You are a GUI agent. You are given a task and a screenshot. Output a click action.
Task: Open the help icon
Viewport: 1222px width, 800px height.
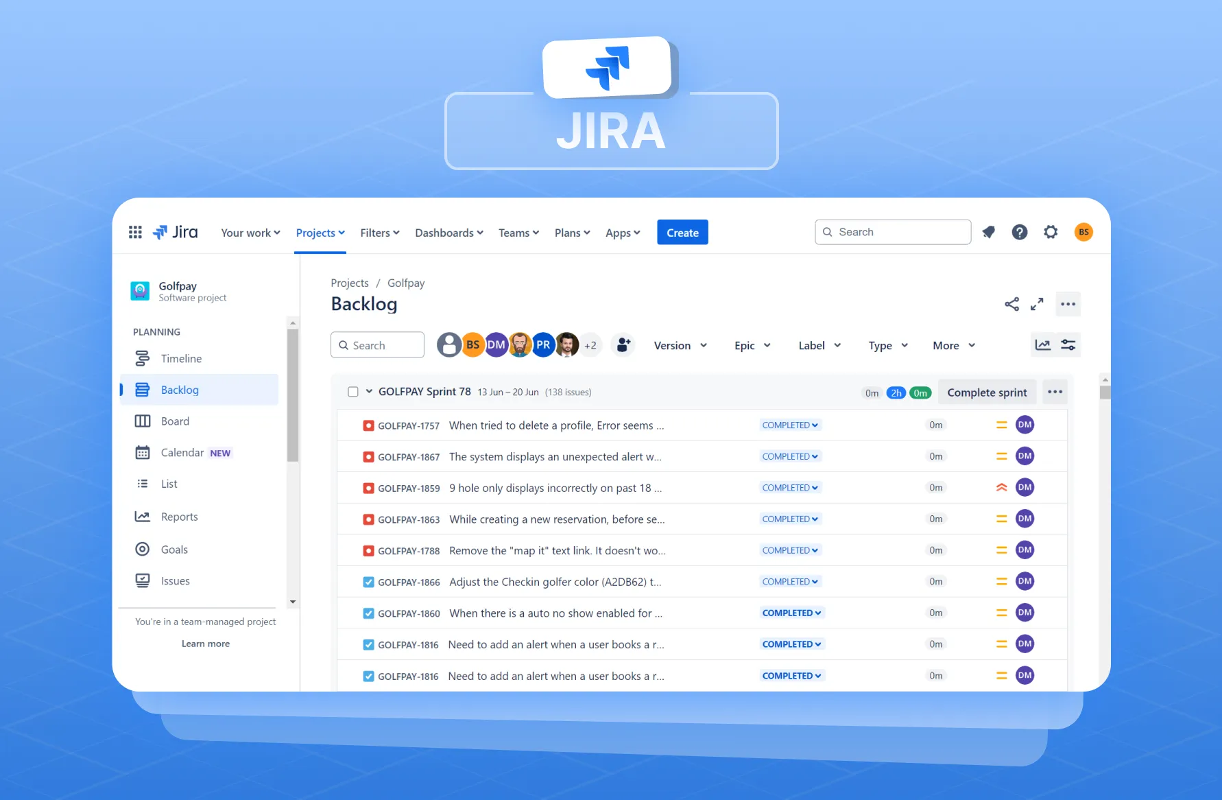1020,232
